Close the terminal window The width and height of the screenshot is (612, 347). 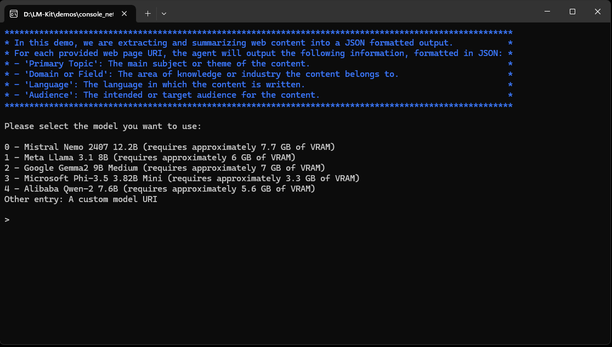(x=597, y=12)
